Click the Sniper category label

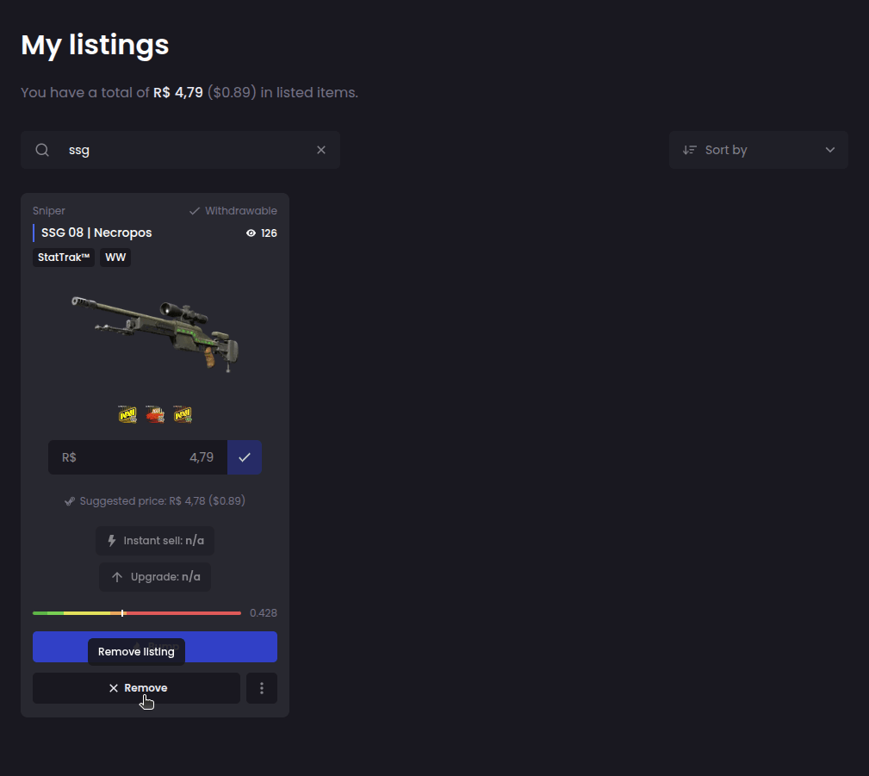click(x=48, y=210)
